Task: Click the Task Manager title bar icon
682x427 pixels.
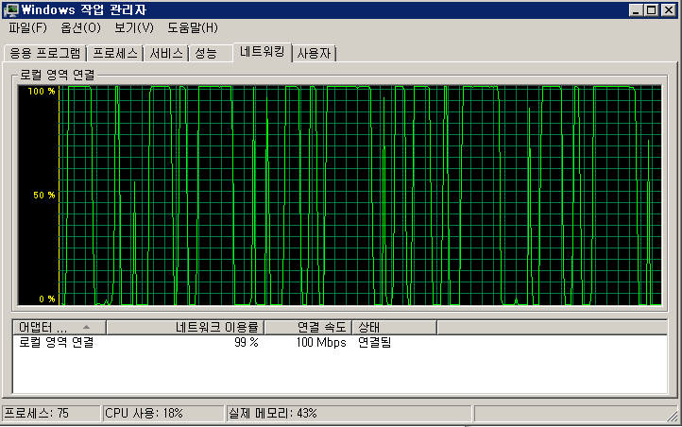Action: click(11, 10)
